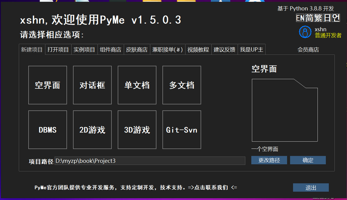Pick the 多文档 project template
This screenshot has width=347, height=200.
click(x=182, y=85)
